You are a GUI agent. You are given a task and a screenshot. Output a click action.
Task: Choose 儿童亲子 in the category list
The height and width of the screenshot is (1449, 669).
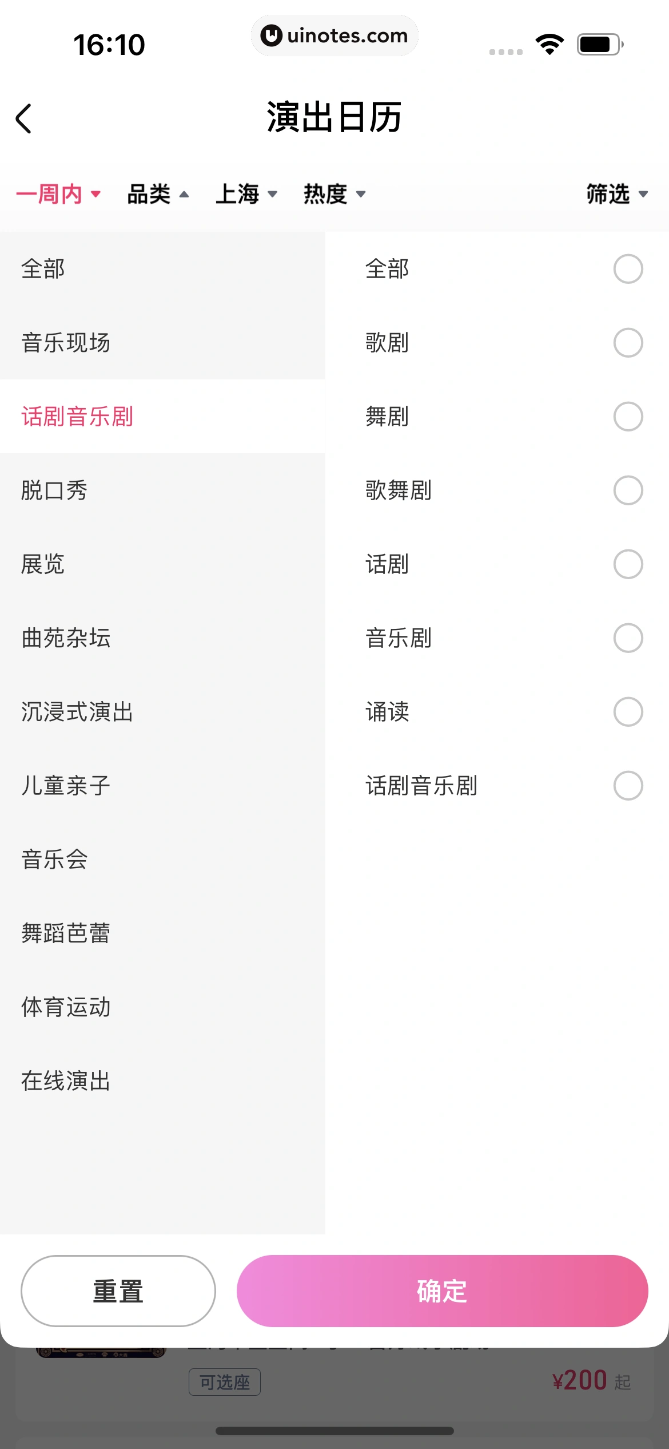click(x=66, y=786)
